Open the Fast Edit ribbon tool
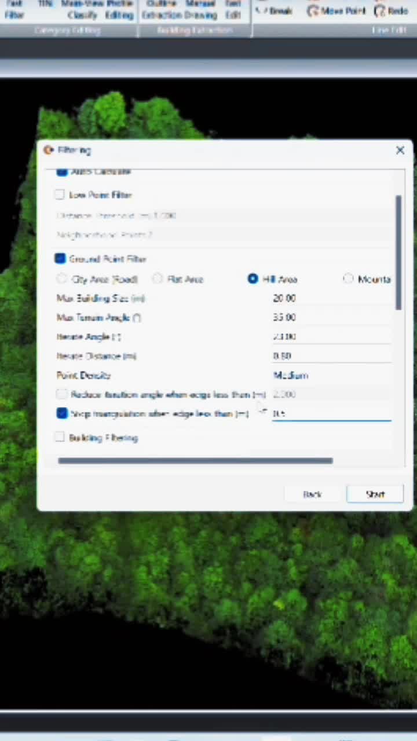 coord(233,9)
